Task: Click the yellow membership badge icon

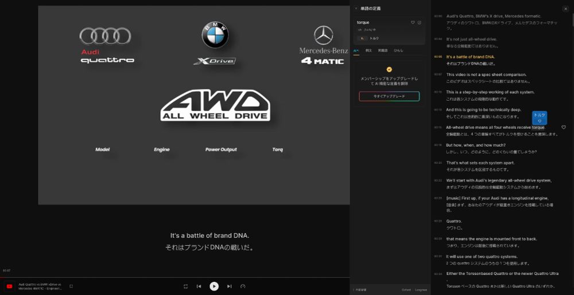Action: pos(389,69)
